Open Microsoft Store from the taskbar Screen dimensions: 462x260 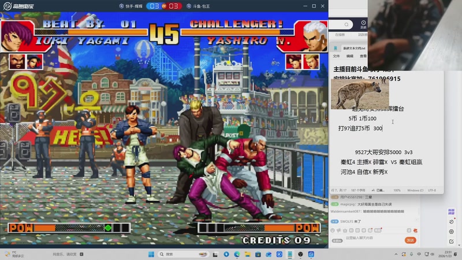click(x=258, y=254)
